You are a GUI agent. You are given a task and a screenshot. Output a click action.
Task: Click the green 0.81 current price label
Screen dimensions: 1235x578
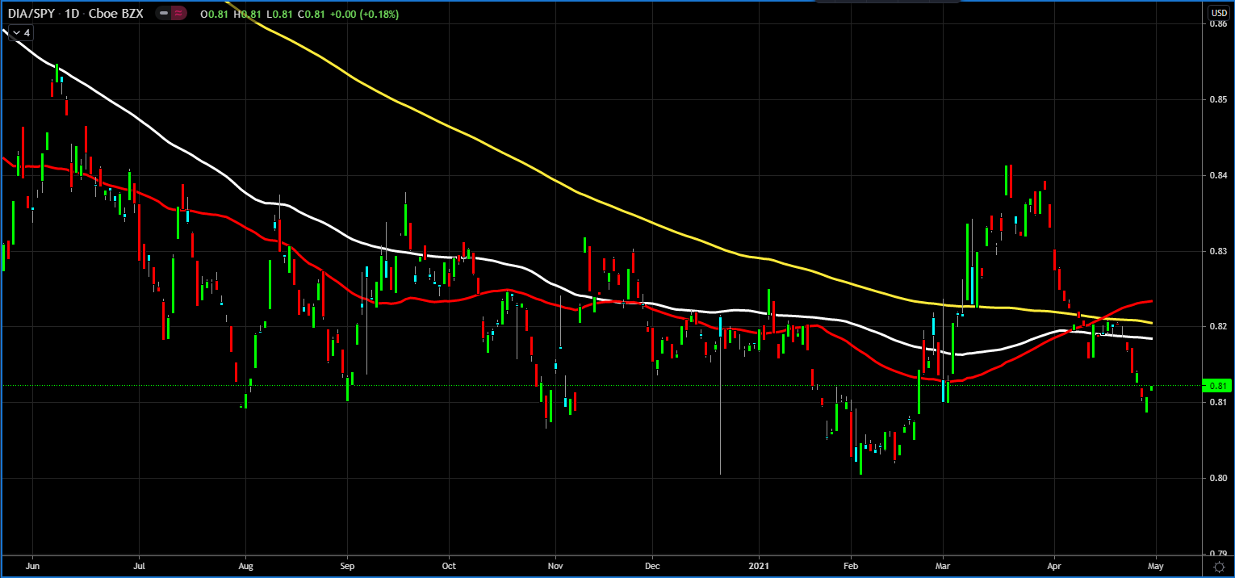pyautogui.click(x=1217, y=386)
